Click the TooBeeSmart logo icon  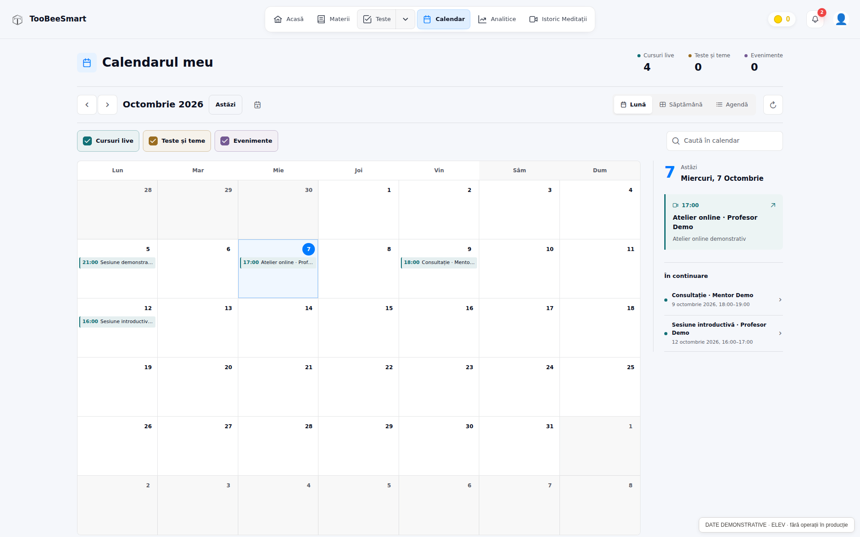pyautogui.click(x=17, y=20)
